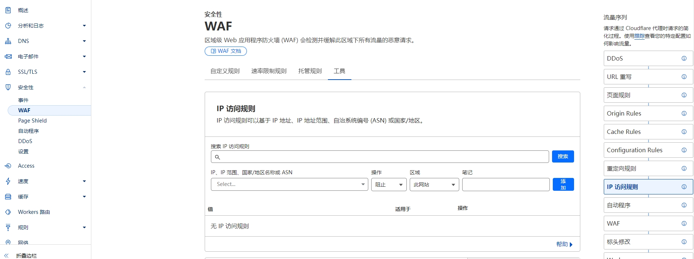
Task: Click the 速度 lightning bolt icon
Action: tap(8, 181)
